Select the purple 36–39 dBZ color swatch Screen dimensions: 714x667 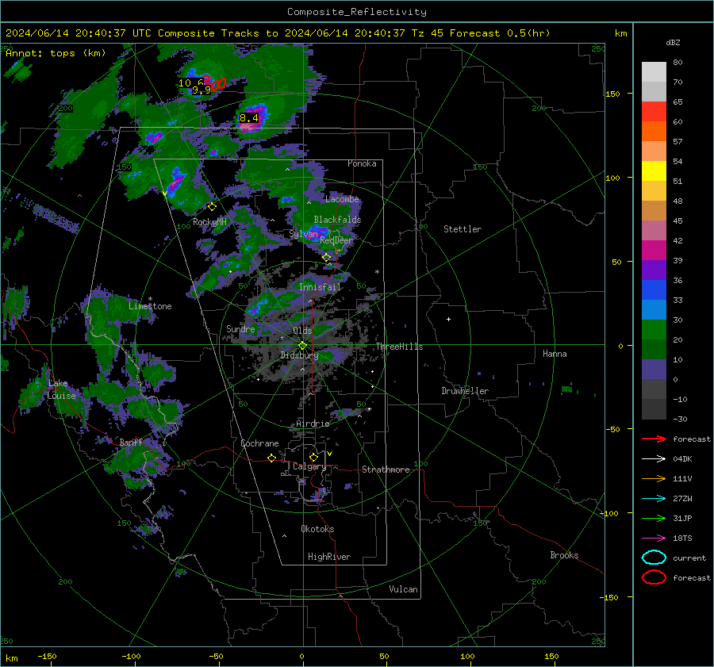coord(654,270)
